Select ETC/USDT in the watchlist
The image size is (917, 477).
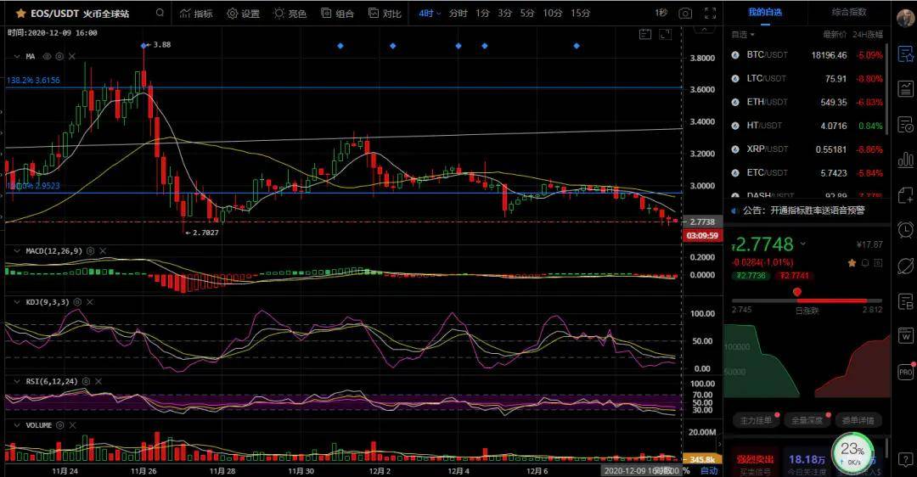coord(807,173)
